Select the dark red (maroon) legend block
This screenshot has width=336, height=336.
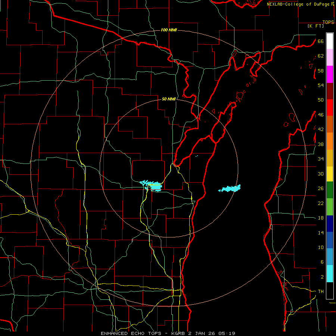point(330,91)
